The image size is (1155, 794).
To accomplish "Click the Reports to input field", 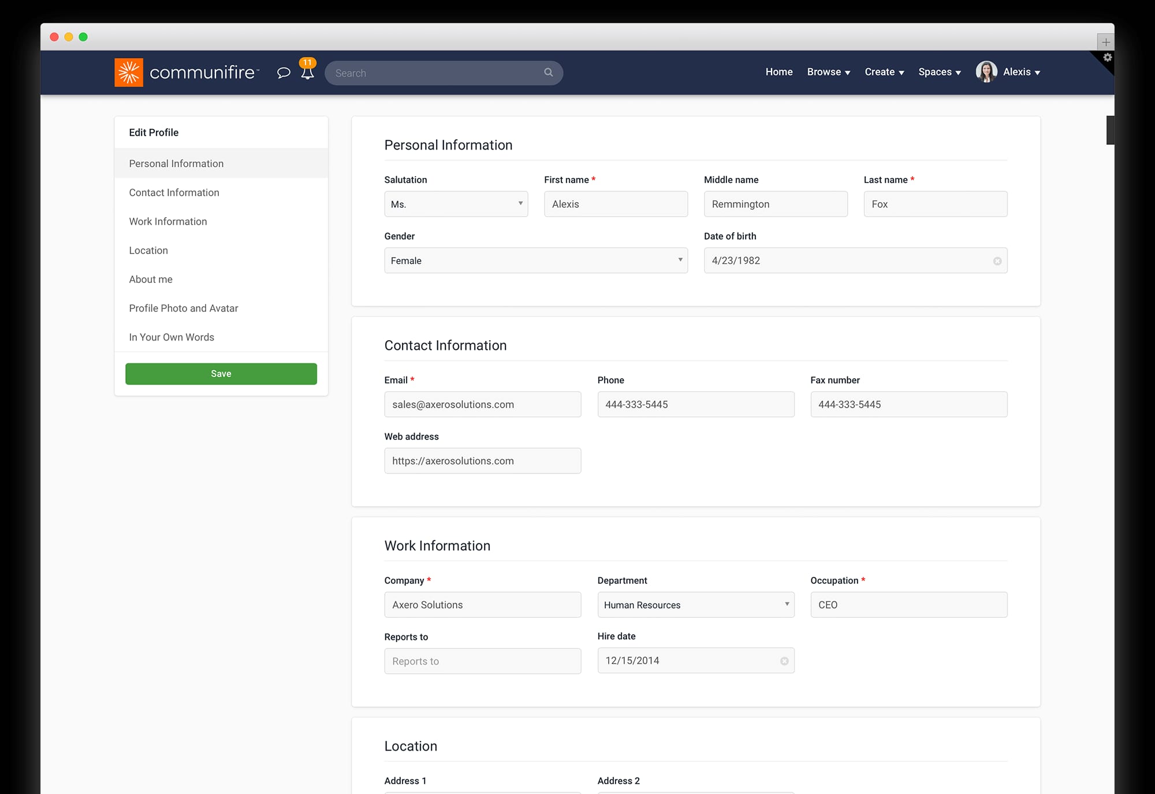I will (482, 661).
